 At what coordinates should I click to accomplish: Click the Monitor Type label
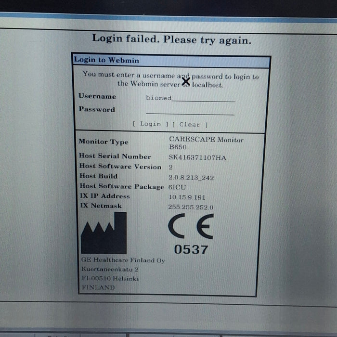(104, 142)
